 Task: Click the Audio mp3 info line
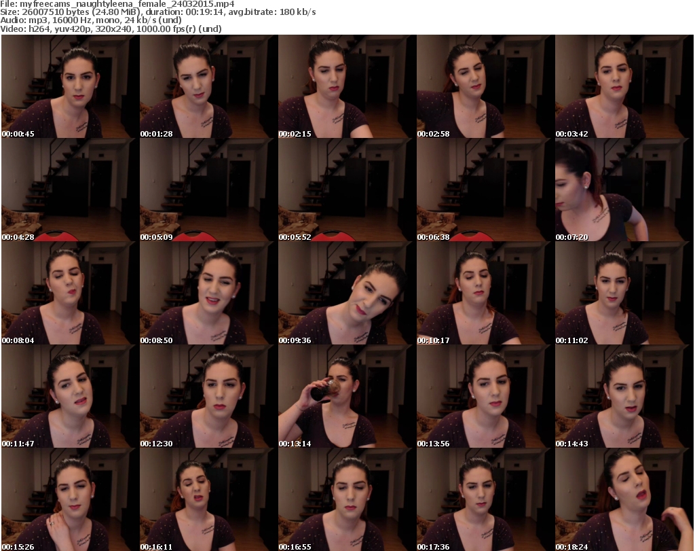coord(91,20)
